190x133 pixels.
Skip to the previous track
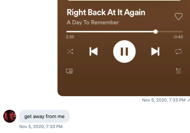point(94,51)
